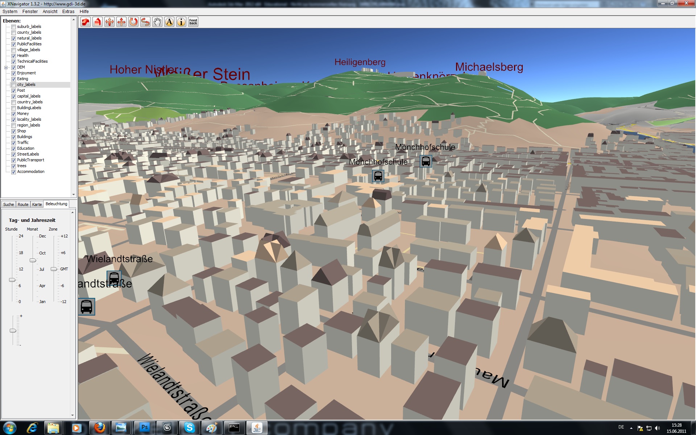Screen dimensions: 696x435
Task: Uncheck the Health layer
Action: (14, 56)
